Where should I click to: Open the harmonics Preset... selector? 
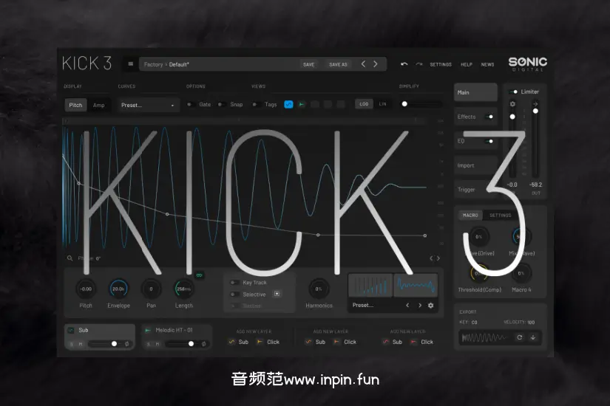(376, 306)
